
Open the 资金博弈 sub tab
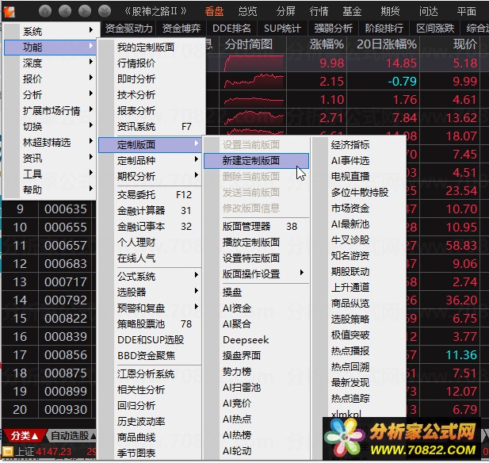point(181,29)
